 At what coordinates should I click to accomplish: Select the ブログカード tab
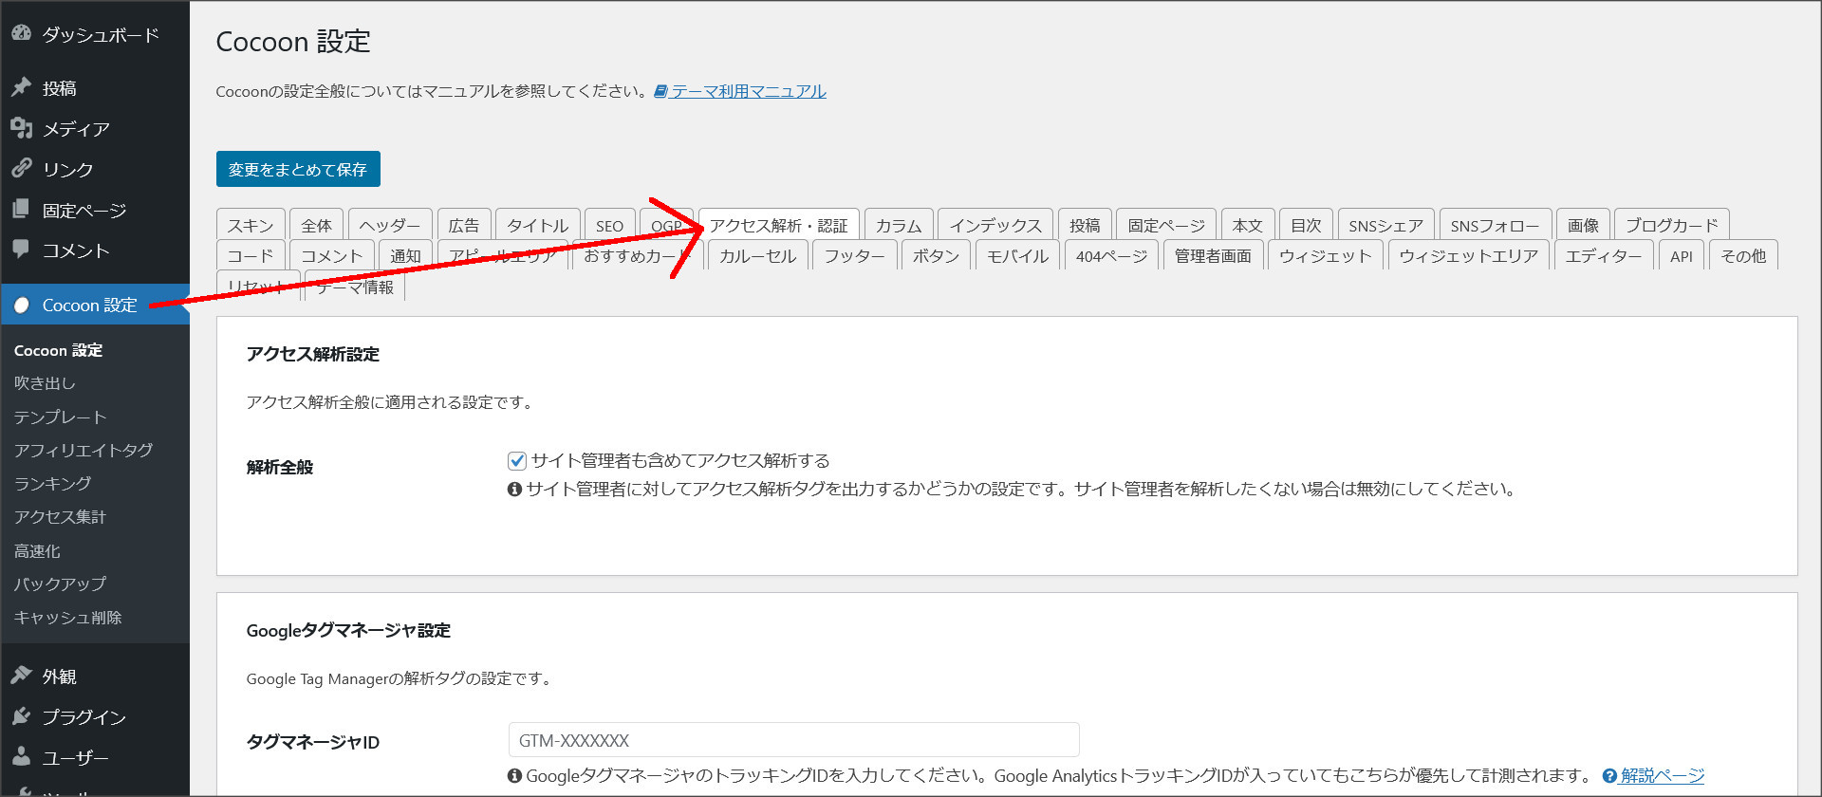pyautogui.click(x=1672, y=225)
